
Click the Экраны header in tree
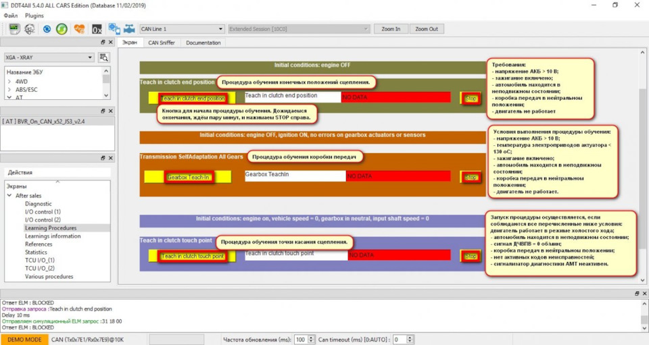(x=16, y=186)
